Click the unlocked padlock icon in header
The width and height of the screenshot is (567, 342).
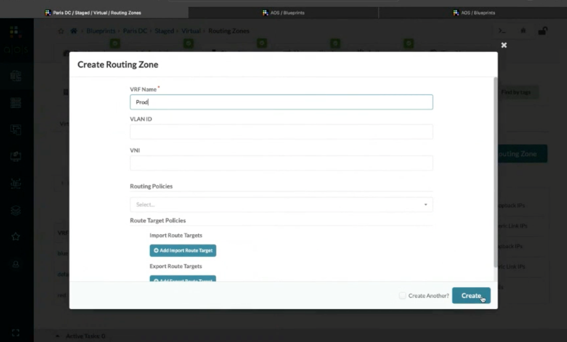pyautogui.click(x=542, y=31)
